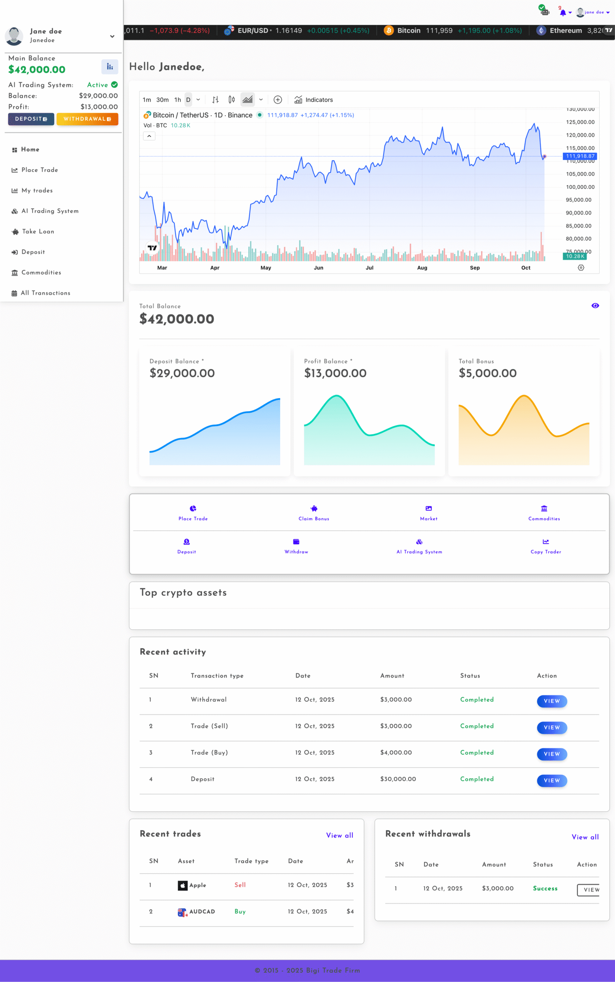Screen dimensions: 615x982
Task: Open the balance statistics chart icon
Action: (110, 67)
